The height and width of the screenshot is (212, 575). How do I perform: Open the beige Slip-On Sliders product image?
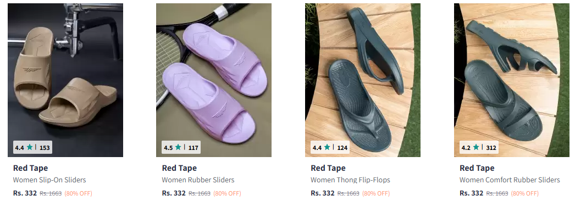click(65, 80)
